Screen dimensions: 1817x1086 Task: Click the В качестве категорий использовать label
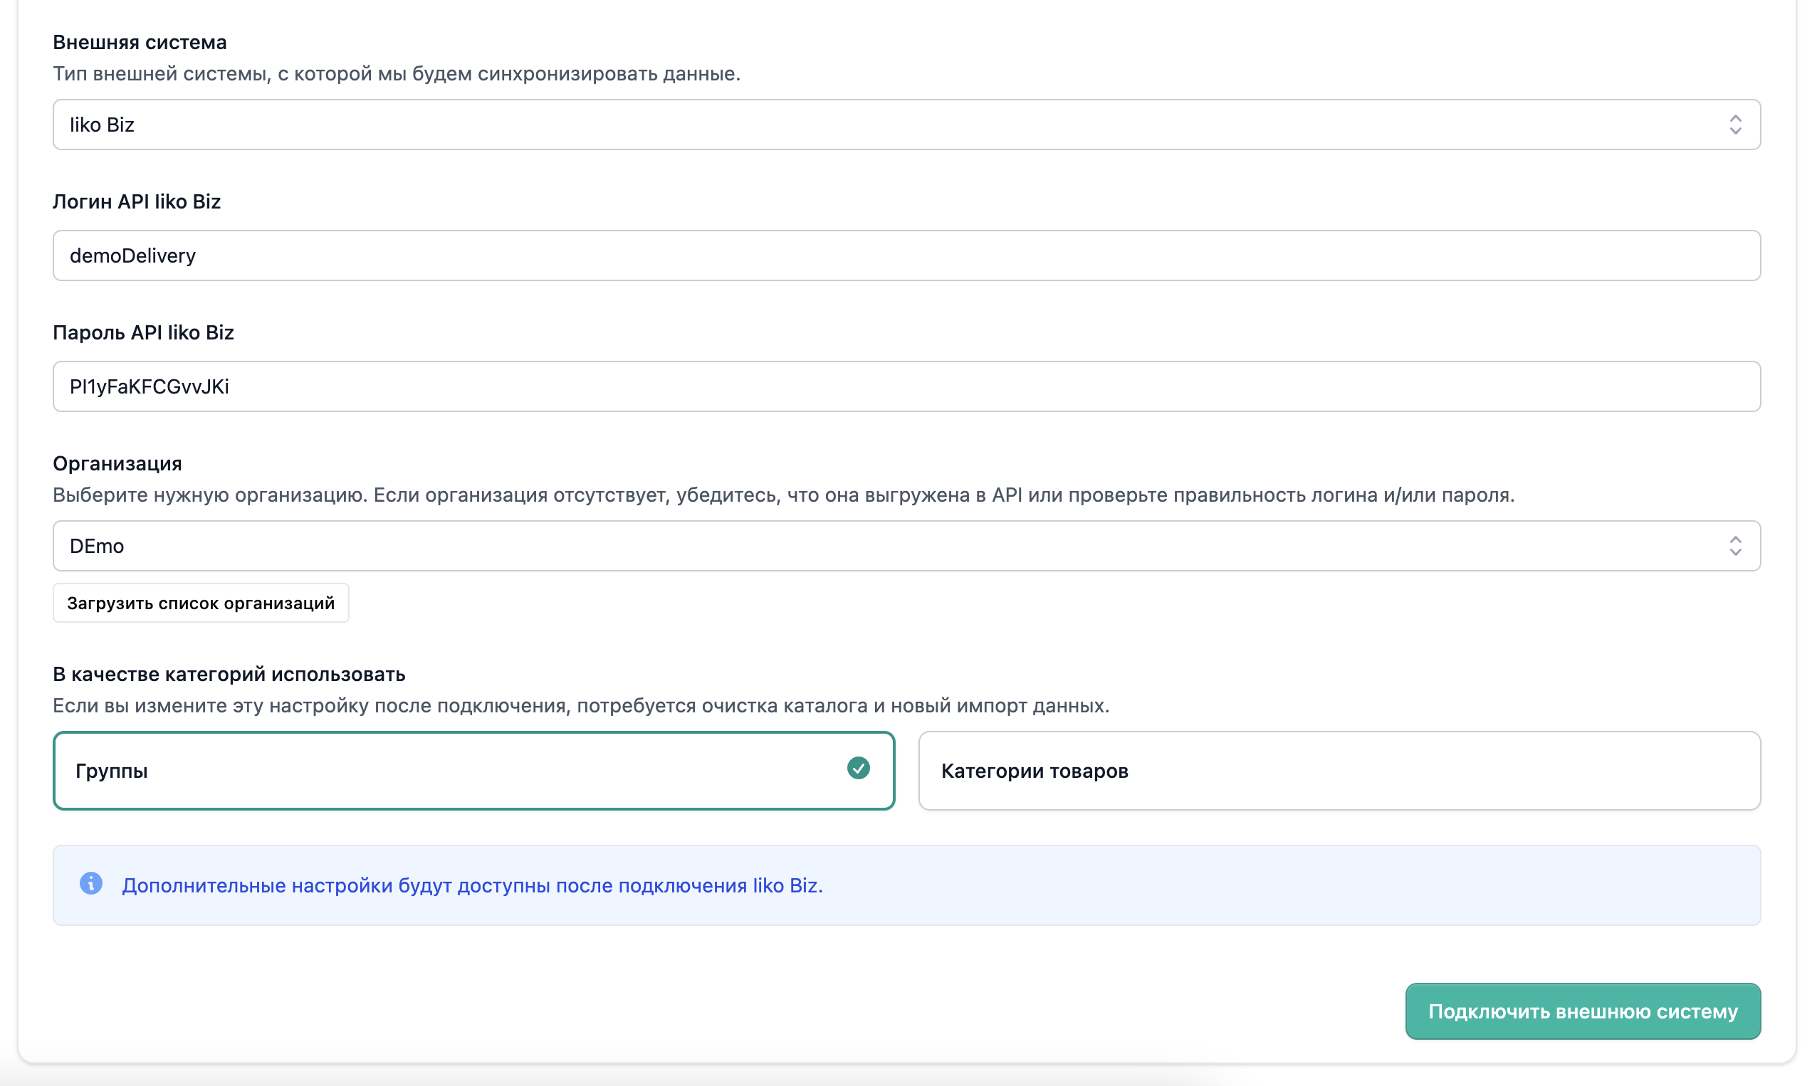pyautogui.click(x=229, y=674)
